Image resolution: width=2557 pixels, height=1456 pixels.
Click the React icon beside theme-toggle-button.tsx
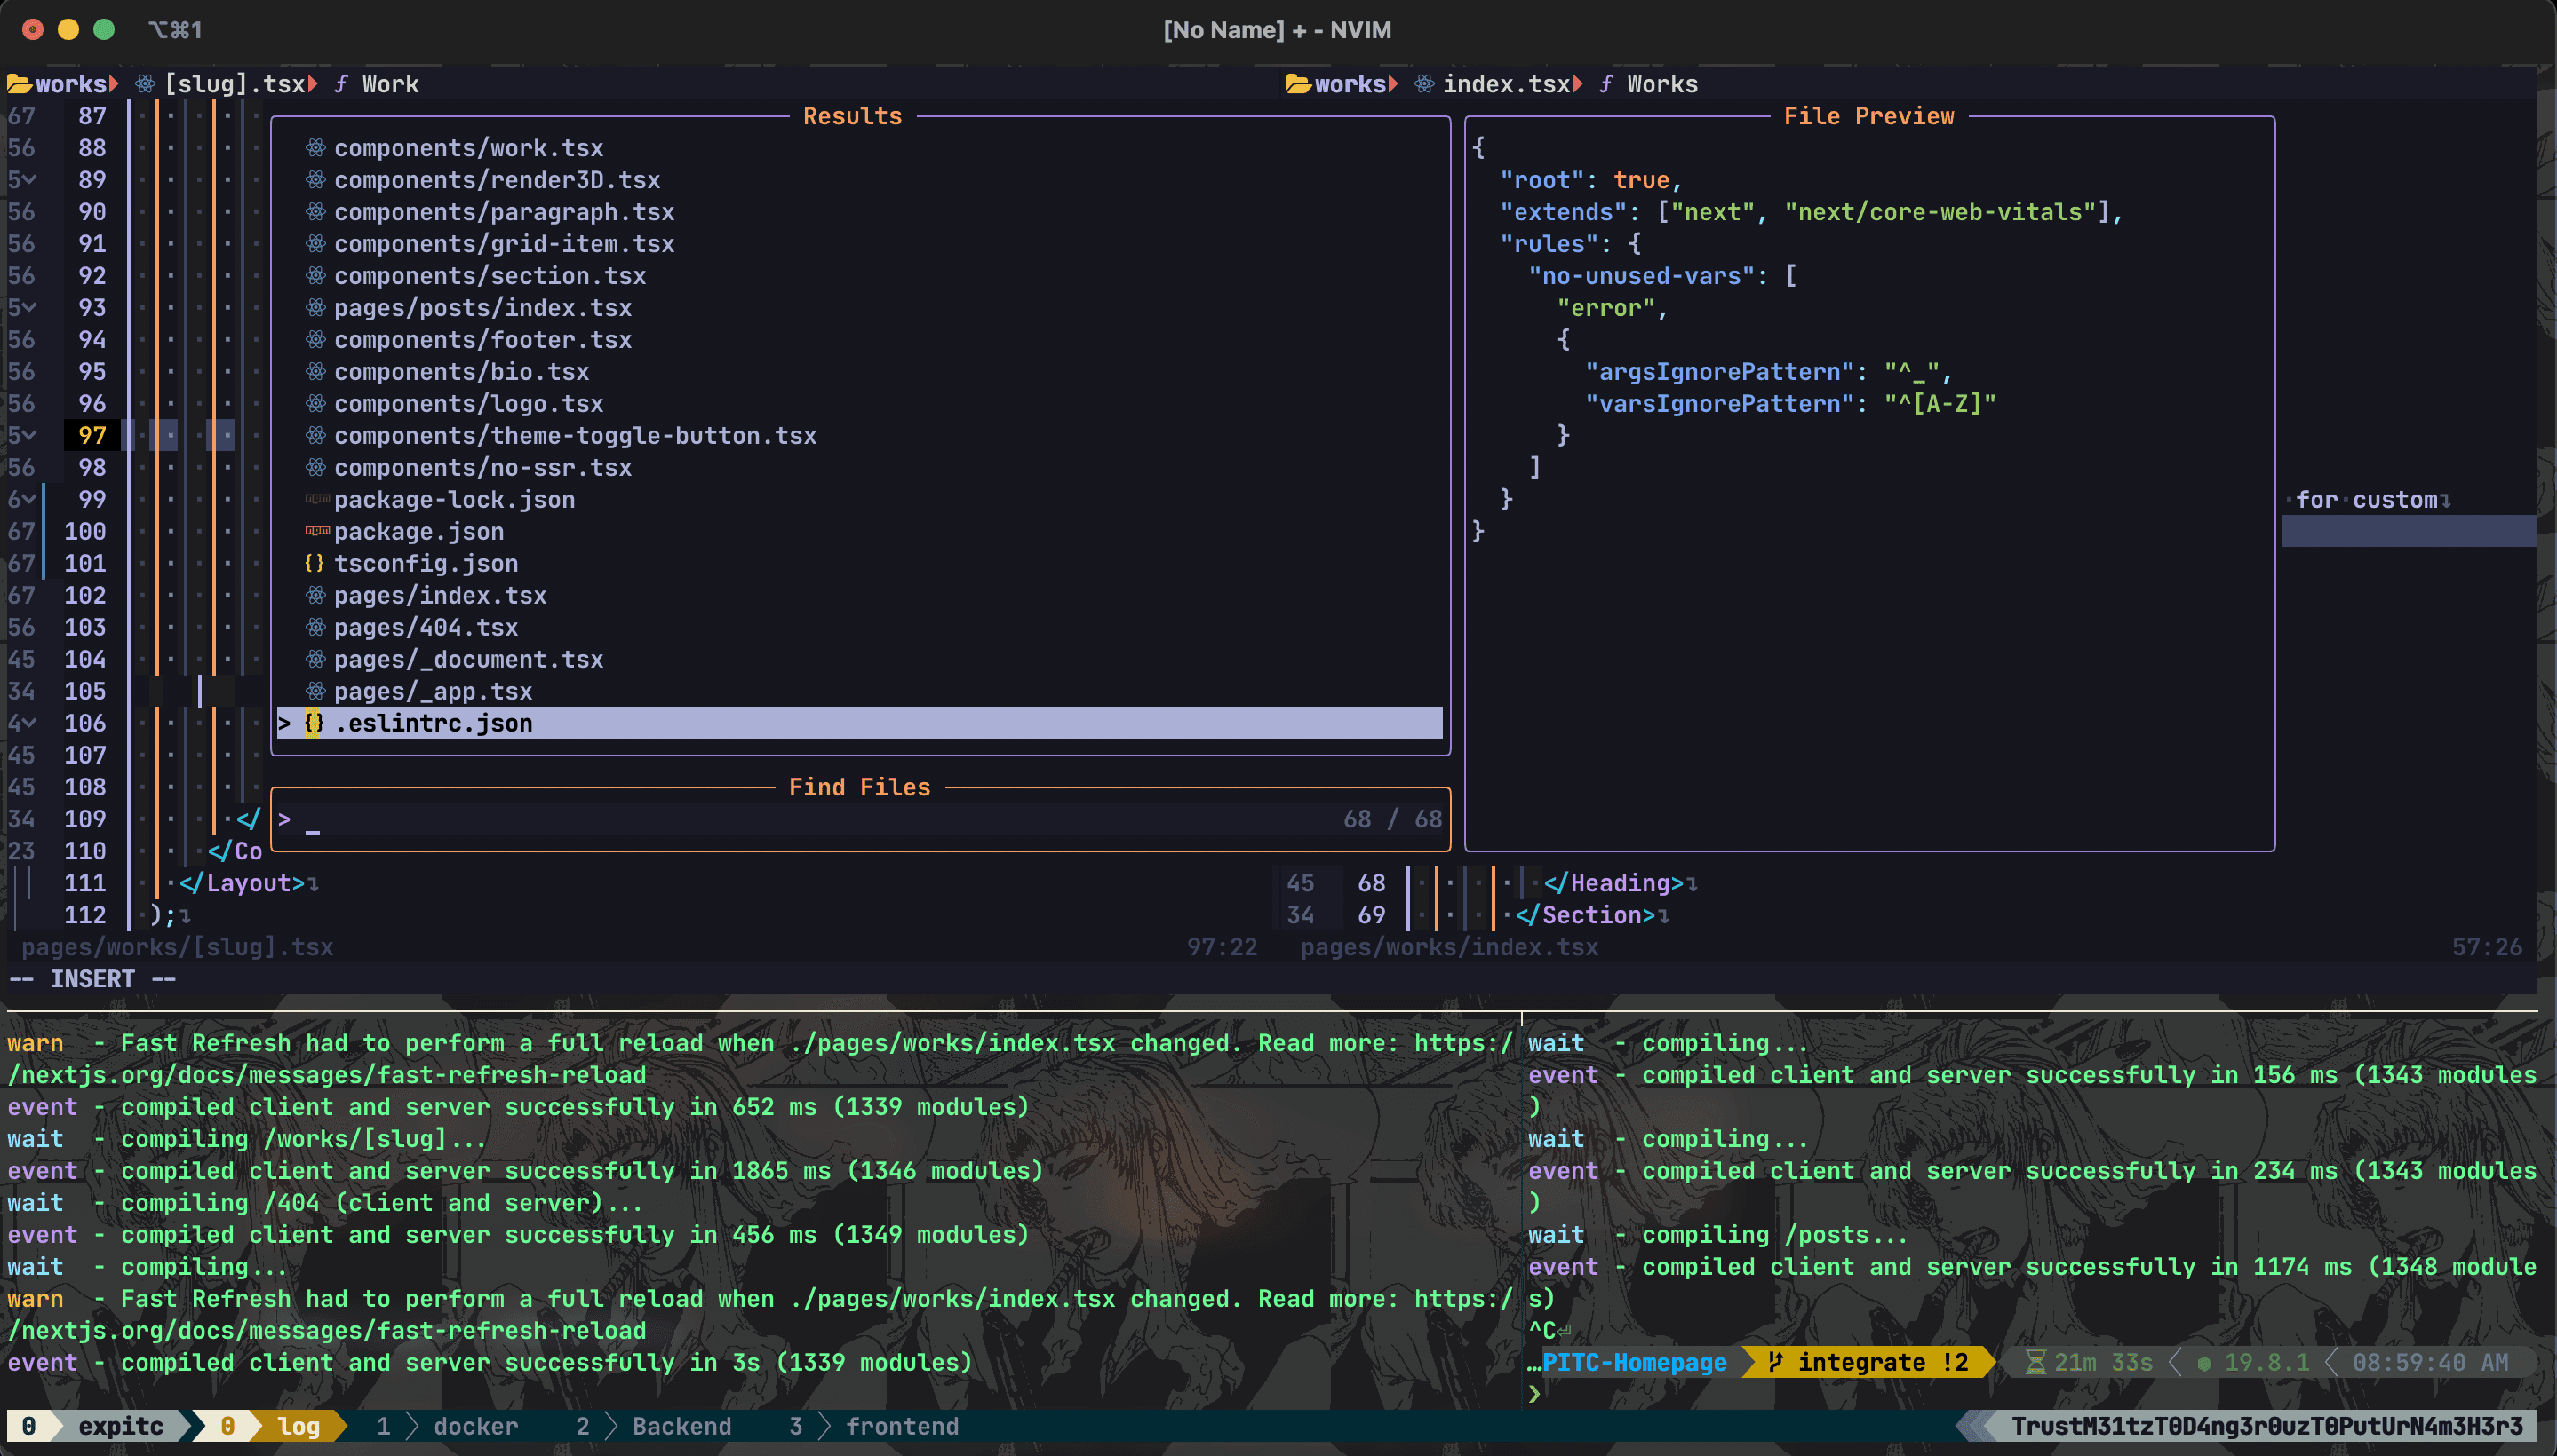point(315,436)
